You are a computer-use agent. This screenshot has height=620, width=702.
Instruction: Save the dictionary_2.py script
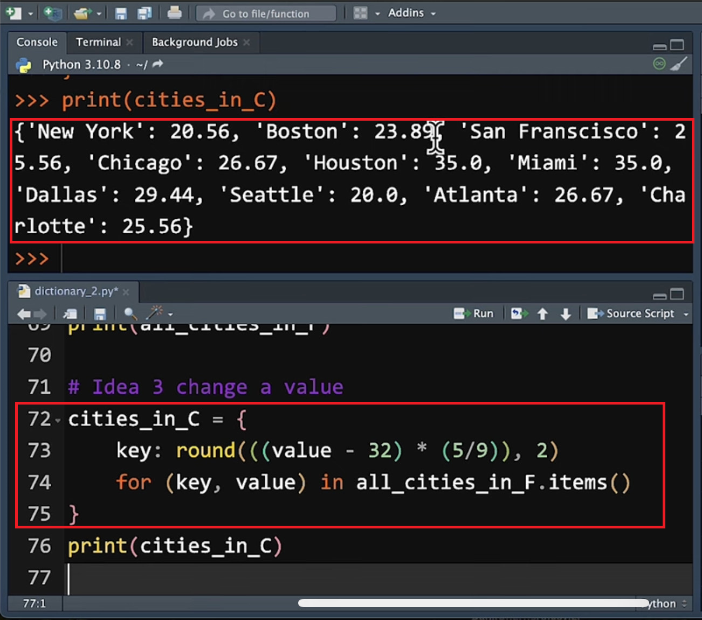[x=100, y=314]
